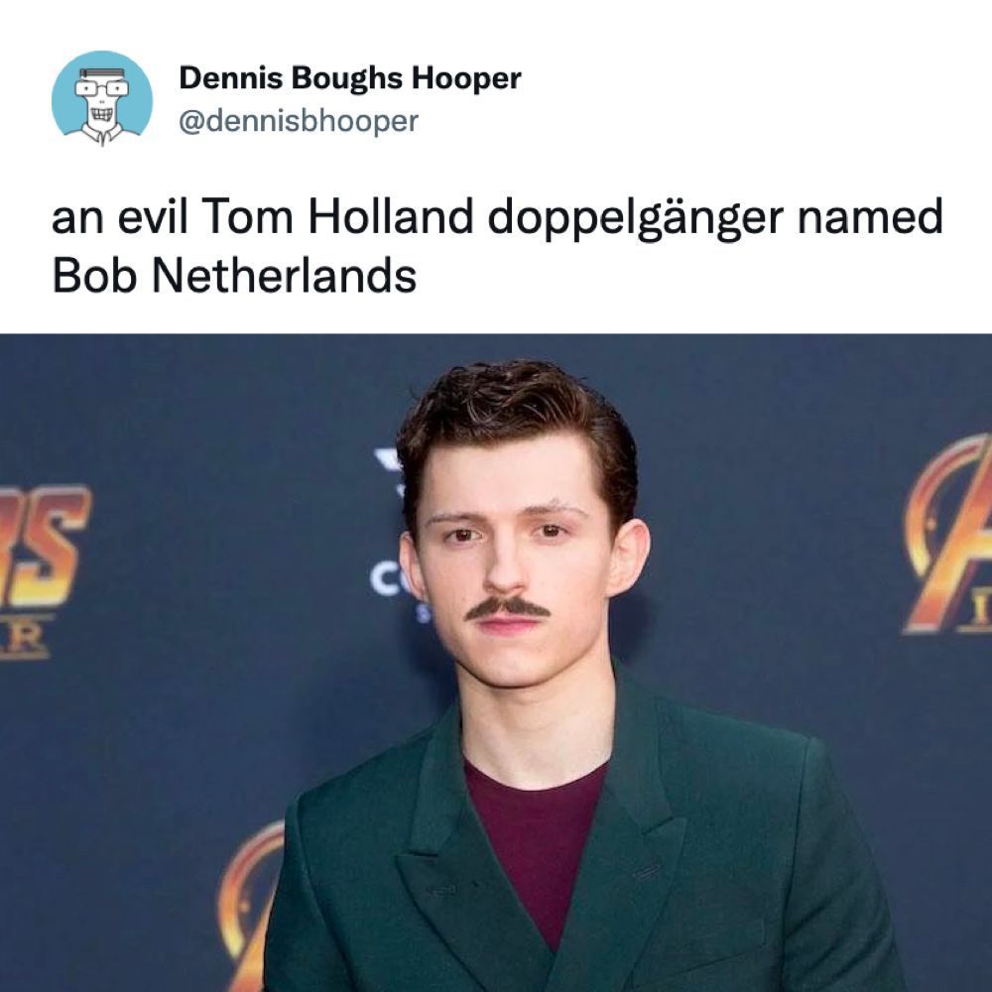Click the Avengers logo near bottom left
Image resolution: width=992 pixels, height=992 pixels.
(x=251, y=905)
